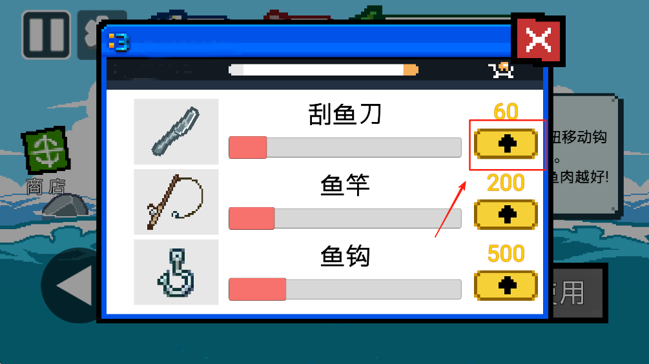Click the 刮鱼刀 red level progress bar
This screenshot has width=649, height=364.
coord(345,148)
